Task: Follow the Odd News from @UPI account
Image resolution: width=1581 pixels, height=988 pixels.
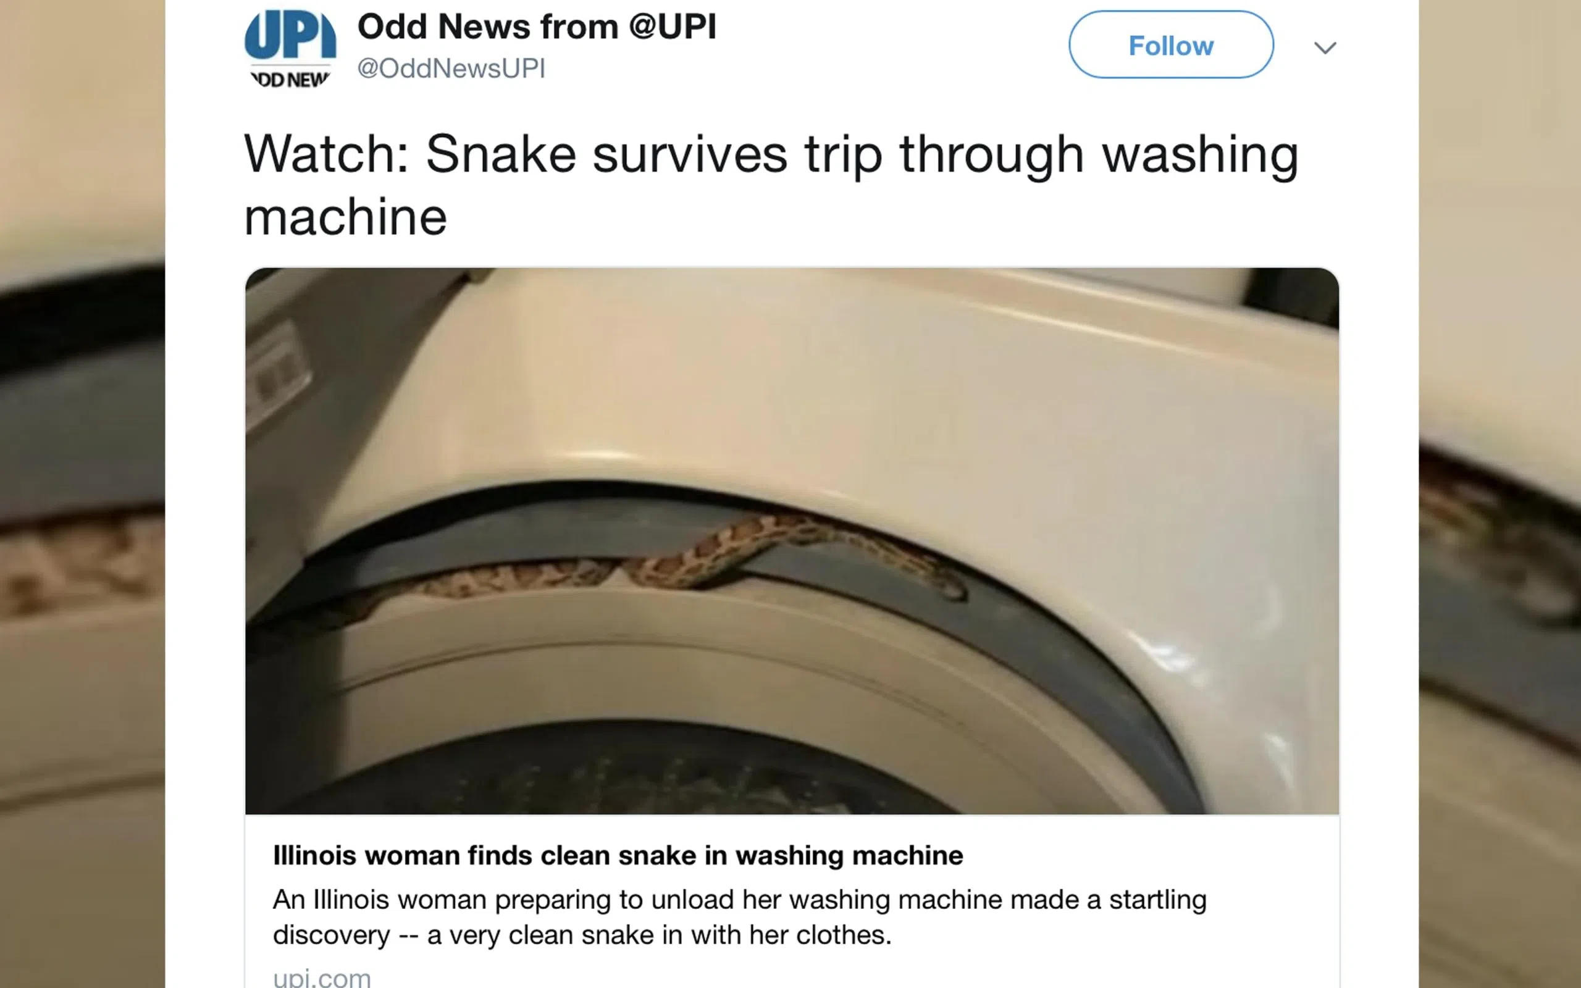Action: click(x=1171, y=45)
